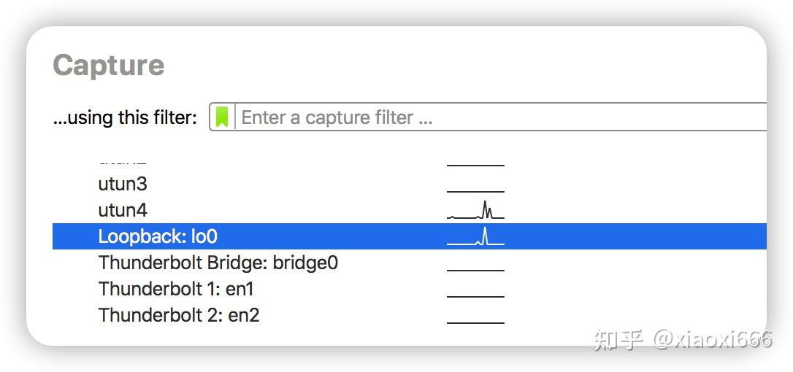Choose the Thunderbolt Bridge: bridge0 interface

tap(218, 263)
